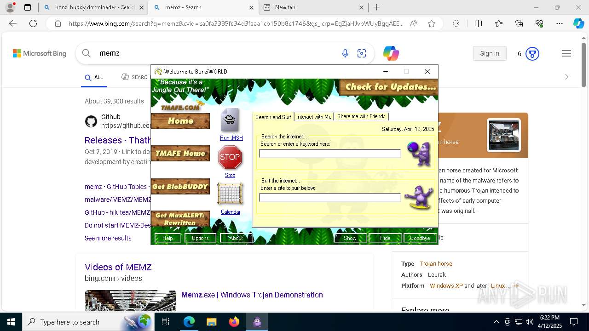589x331 pixels.
Task: Click the Trojan horse type link
Action: 436,264
